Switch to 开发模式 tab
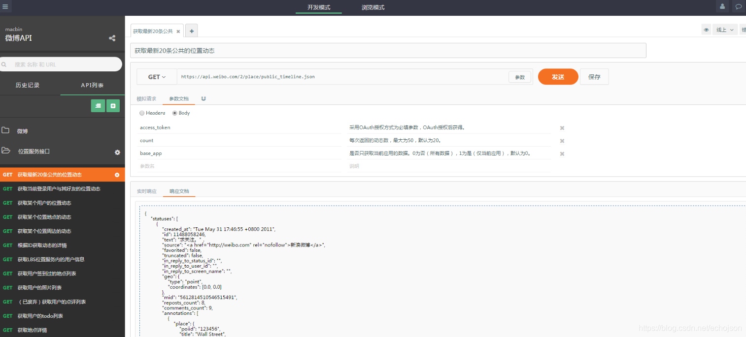The height and width of the screenshot is (337, 746). click(x=319, y=7)
